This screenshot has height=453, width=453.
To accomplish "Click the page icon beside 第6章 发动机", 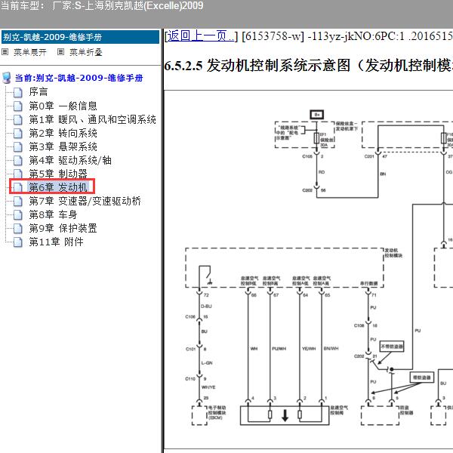I will [17, 187].
